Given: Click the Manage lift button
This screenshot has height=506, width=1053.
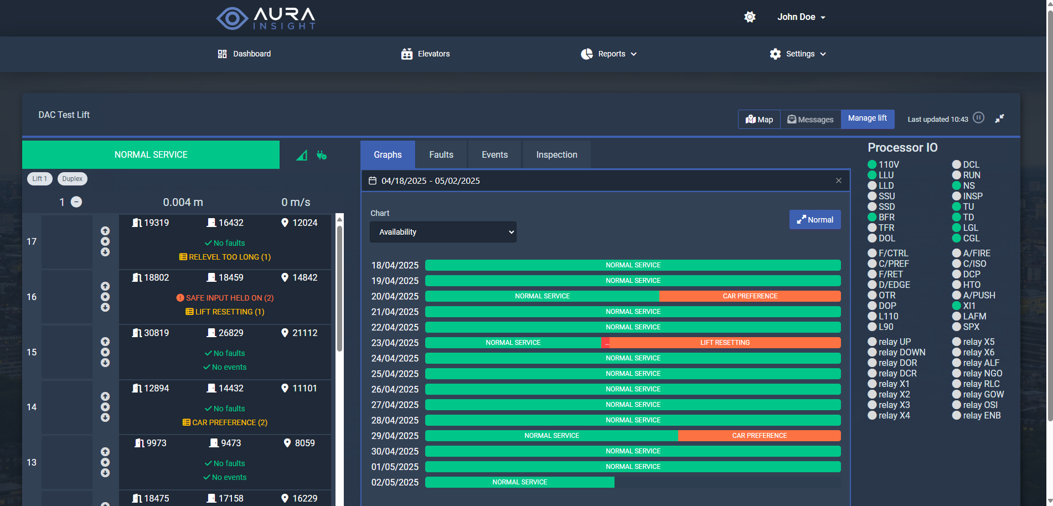Looking at the screenshot, I should coord(868,118).
